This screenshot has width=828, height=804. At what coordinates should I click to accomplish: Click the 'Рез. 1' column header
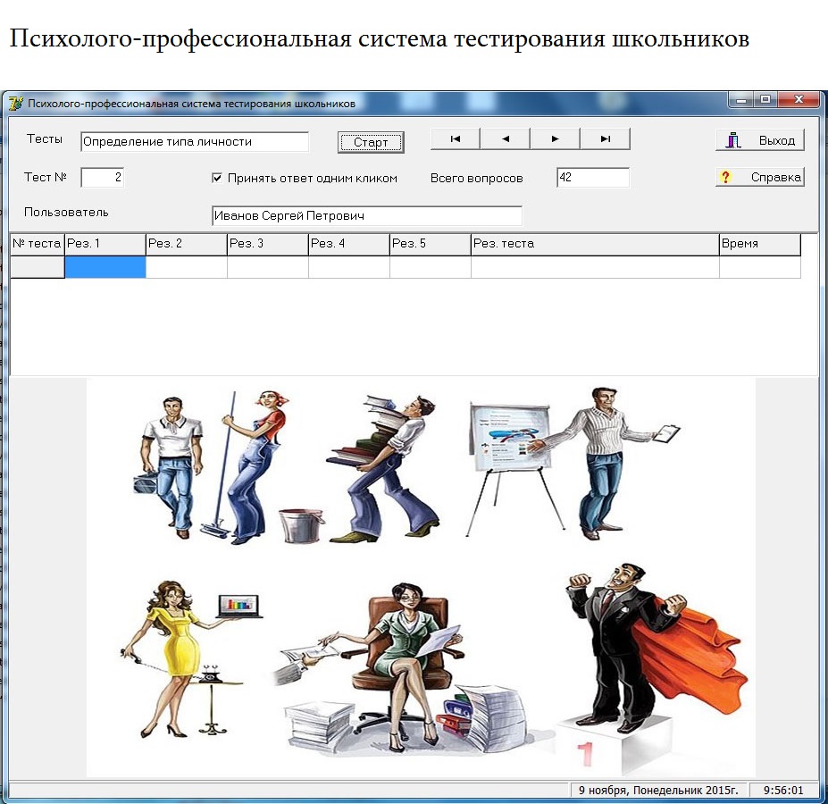point(105,244)
